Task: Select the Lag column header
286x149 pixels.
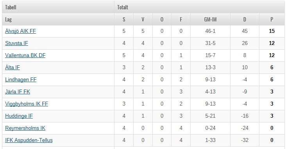Action: [58, 19]
